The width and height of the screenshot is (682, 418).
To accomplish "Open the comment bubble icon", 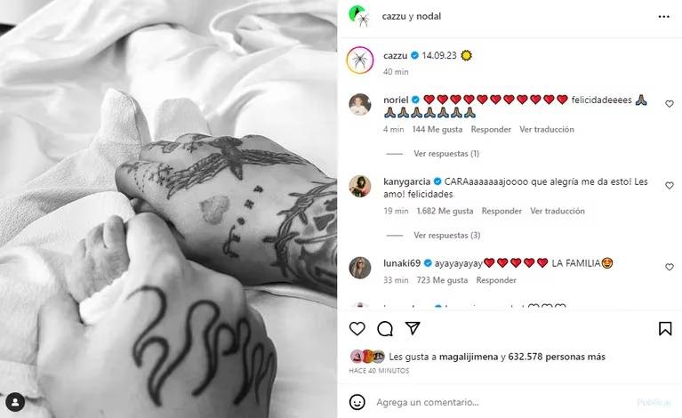I will [385, 329].
